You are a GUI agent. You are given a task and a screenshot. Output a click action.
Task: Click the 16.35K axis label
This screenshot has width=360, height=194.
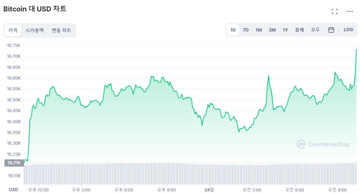(13, 132)
